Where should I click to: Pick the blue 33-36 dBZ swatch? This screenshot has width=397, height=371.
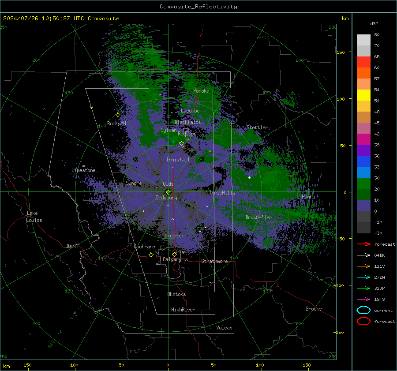tap(363, 161)
